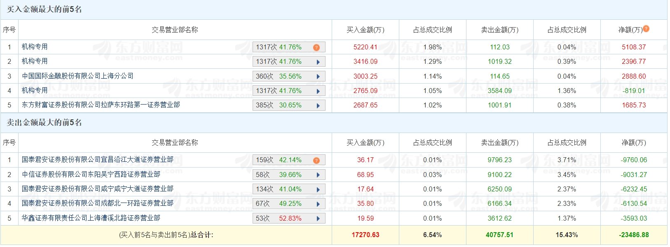Click the orange question icon in 1317次 41.76% box for buy row 1
Image resolution: width=670 pixels, height=247 pixels.
(316, 47)
